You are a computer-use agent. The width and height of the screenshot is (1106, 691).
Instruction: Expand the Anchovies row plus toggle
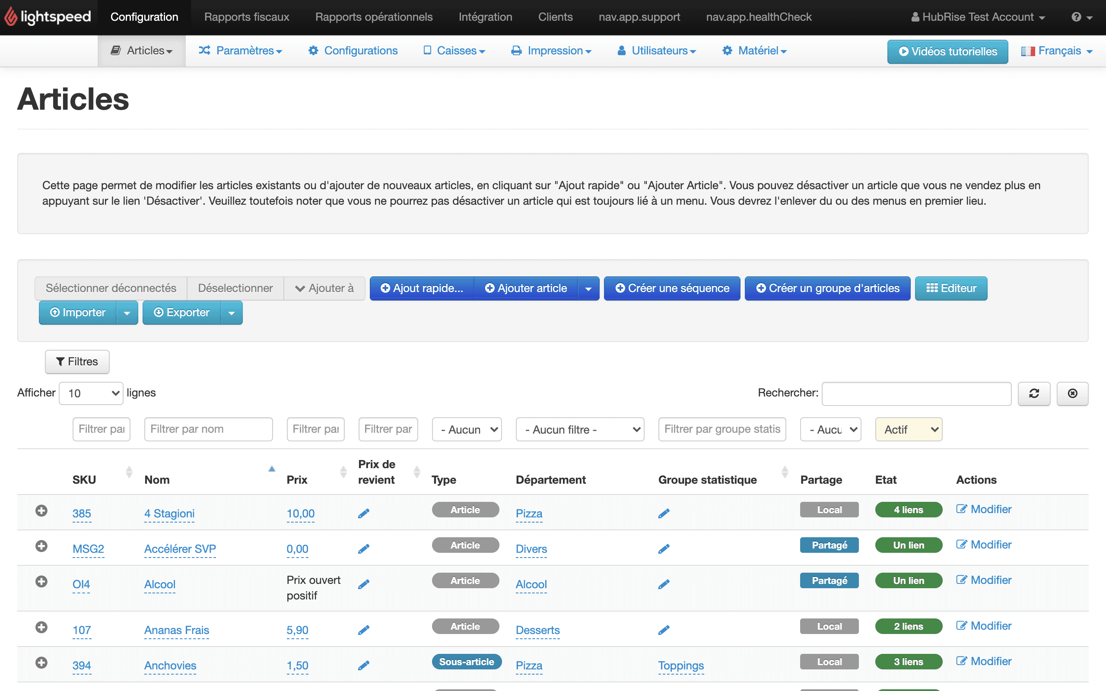pyautogui.click(x=41, y=662)
